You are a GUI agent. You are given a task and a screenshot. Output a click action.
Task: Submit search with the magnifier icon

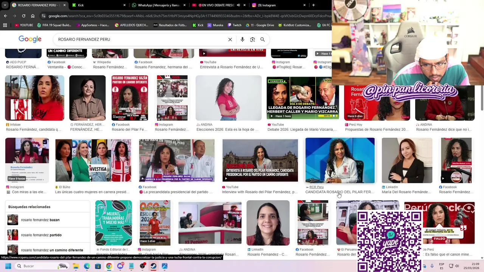[x=262, y=39]
